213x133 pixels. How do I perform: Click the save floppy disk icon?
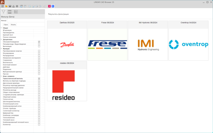[x=10, y=6]
